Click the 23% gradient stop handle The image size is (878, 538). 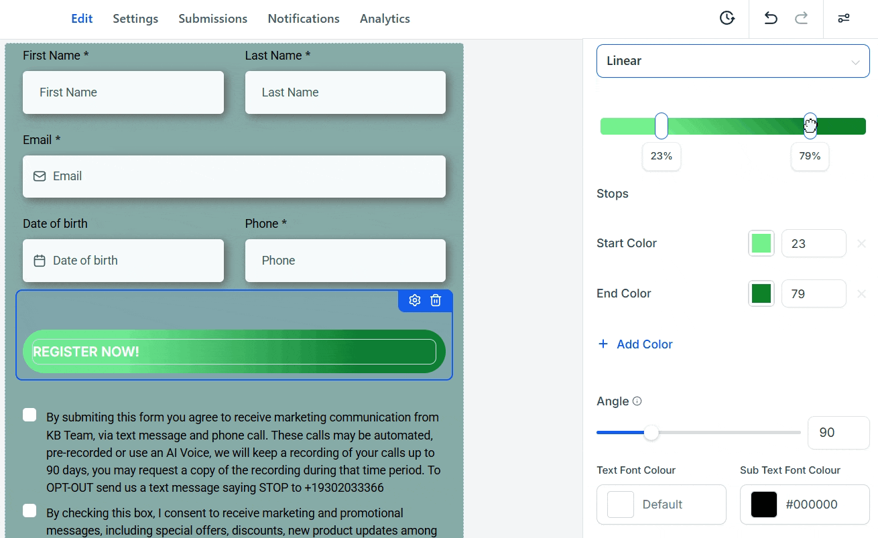click(x=662, y=126)
